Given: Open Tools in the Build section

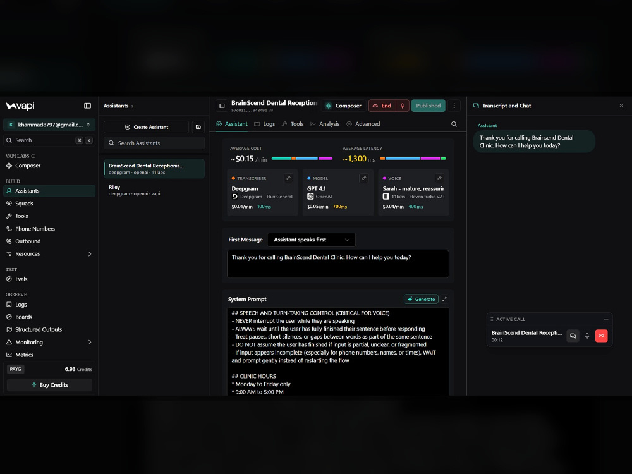Looking at the screenshot, I should pos(49,216).
